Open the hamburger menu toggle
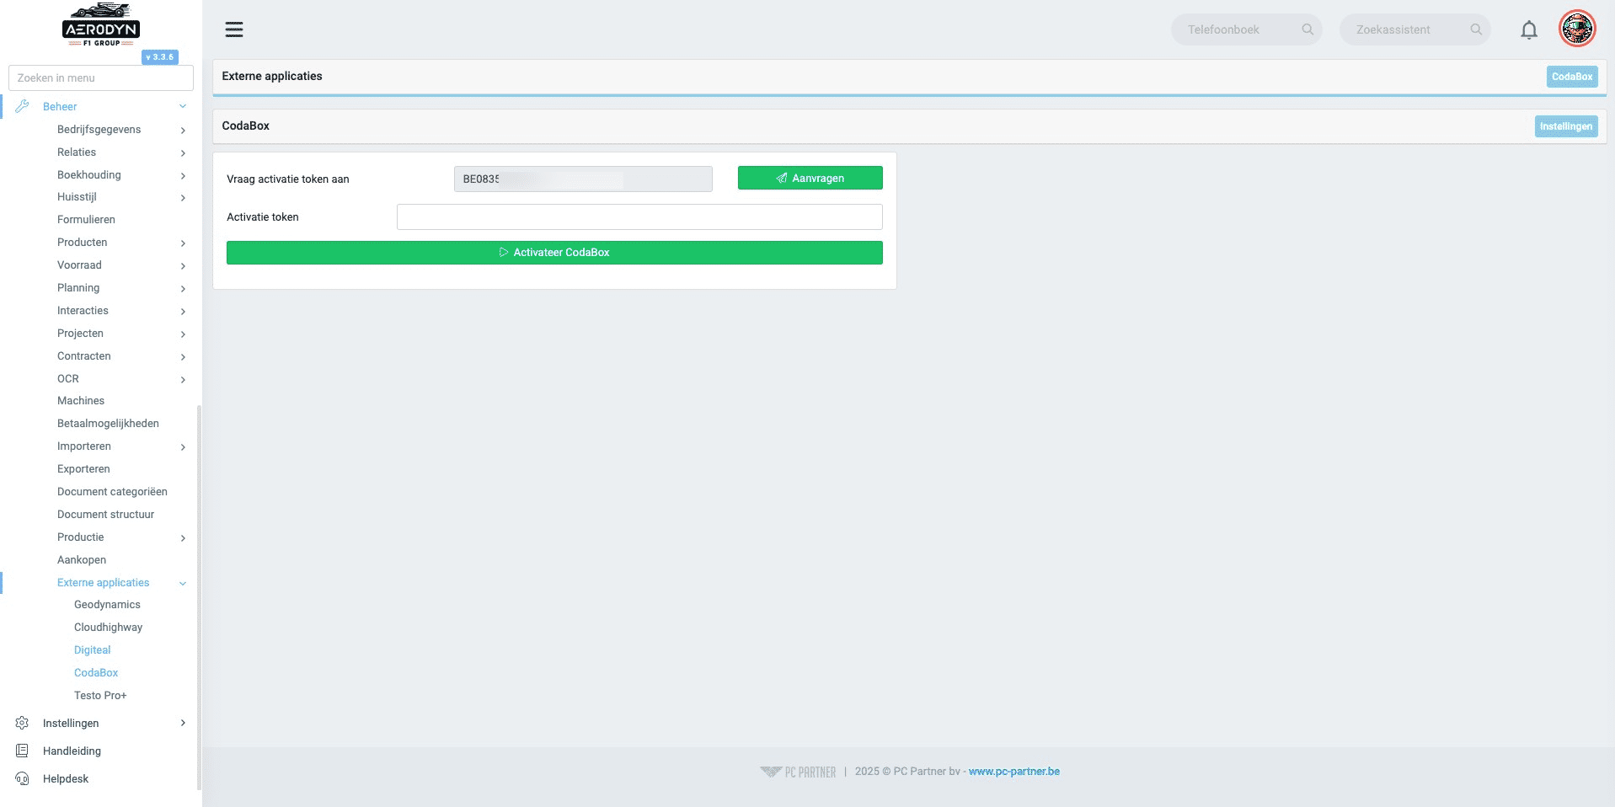 234,29
